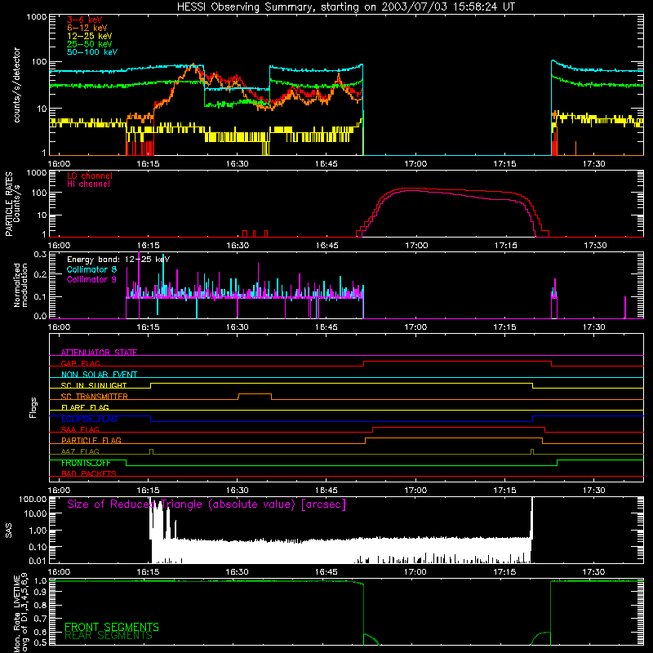
Task: Select the 50-100 keV legend label
Action: tap(92, 51)
